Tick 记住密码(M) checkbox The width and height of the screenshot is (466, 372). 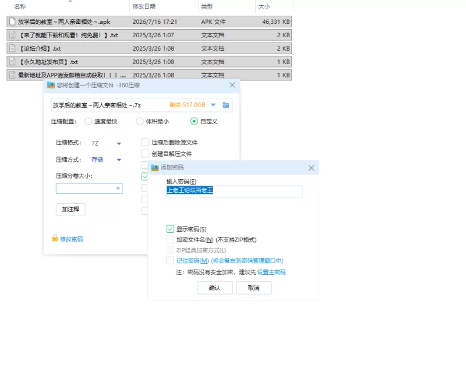coord(170,261)
